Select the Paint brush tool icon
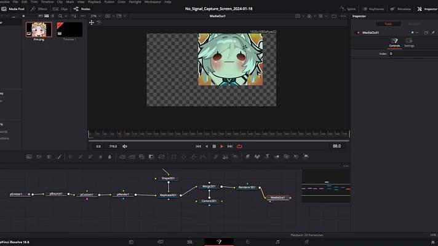 click(58, 157)
